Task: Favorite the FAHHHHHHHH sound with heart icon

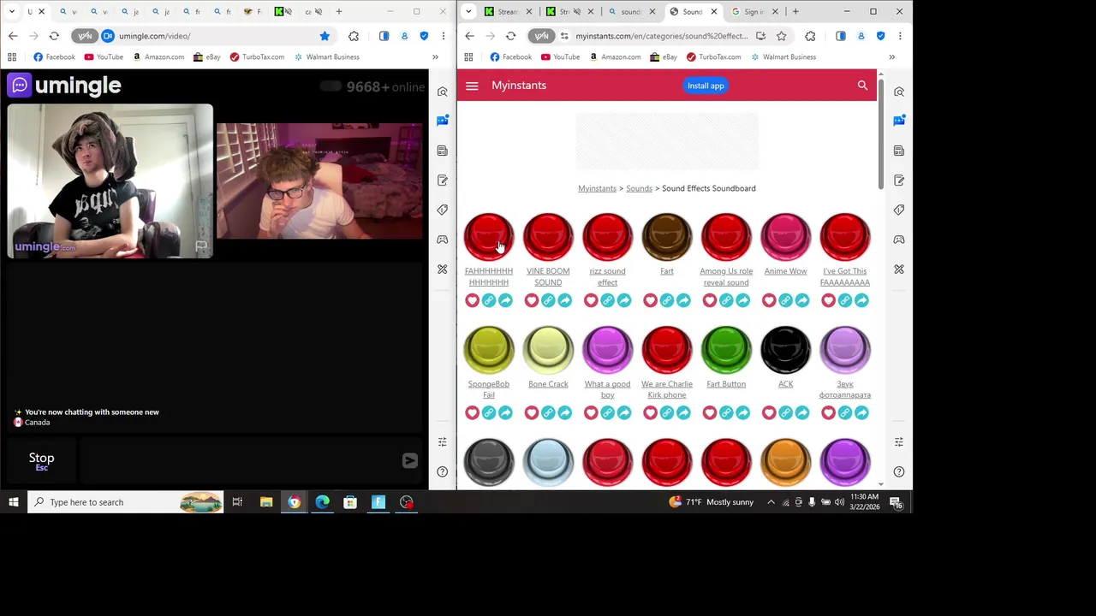Action: (x=472, y=300)
